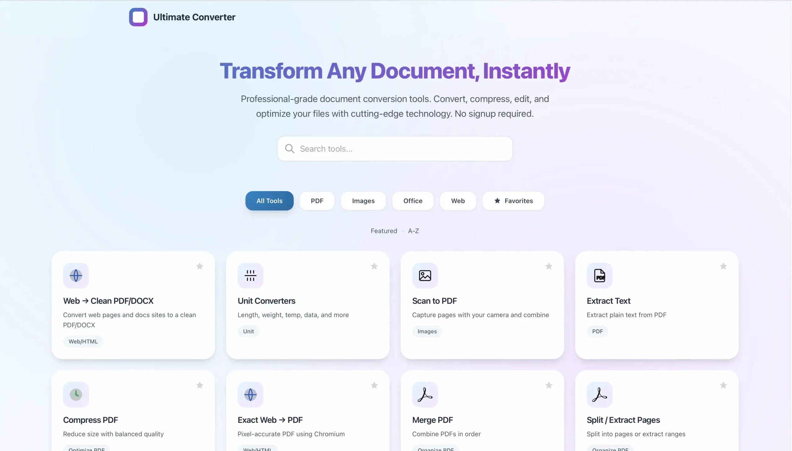Open the Extract Text PDF file icon

point(599,275)
